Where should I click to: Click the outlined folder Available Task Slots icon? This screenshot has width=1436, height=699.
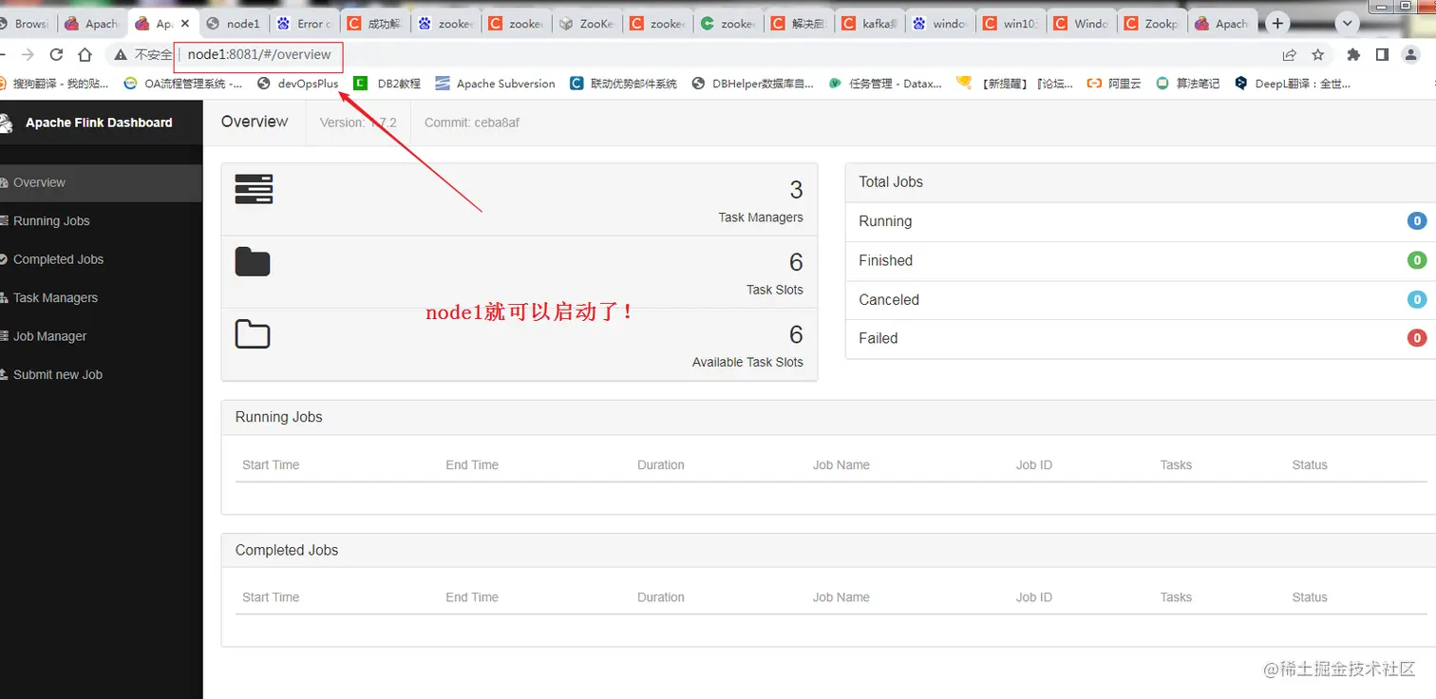[253, 333]
